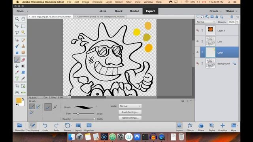
Task: Select the Gradient tool
Action: click(x=23, y=66)
